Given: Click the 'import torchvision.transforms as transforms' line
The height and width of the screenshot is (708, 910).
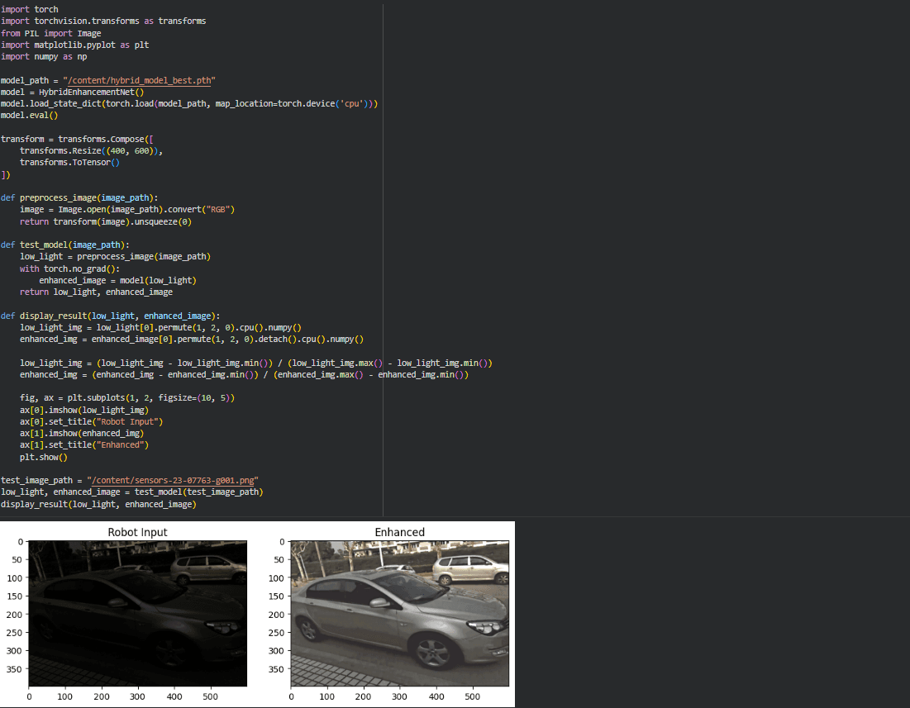Looking at the screenshot, I should tap(103, 21).
